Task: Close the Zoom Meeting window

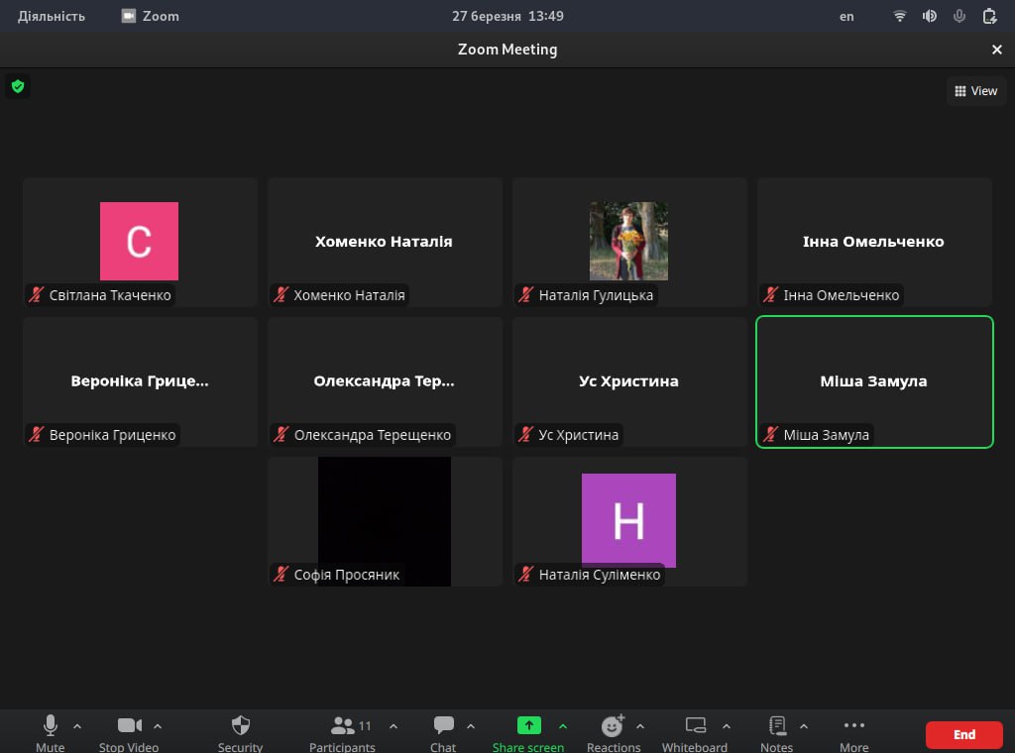Action: pyautogui.click(x=997, y=50)
